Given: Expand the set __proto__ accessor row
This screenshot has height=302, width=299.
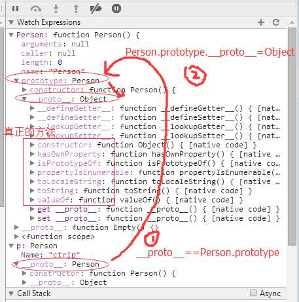Looking at the screenshot, I should click(32, 218).
